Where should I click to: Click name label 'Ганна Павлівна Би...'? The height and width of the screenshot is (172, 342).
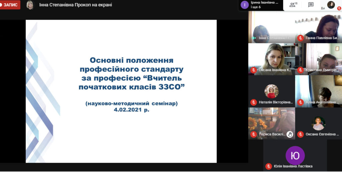322,38
